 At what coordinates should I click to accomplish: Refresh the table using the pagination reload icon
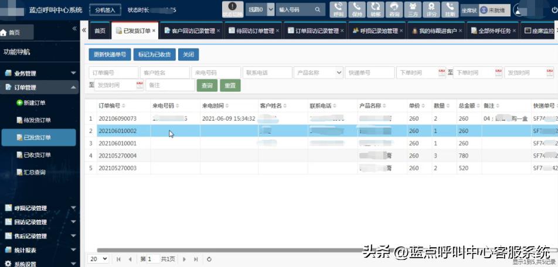(209, 259)
